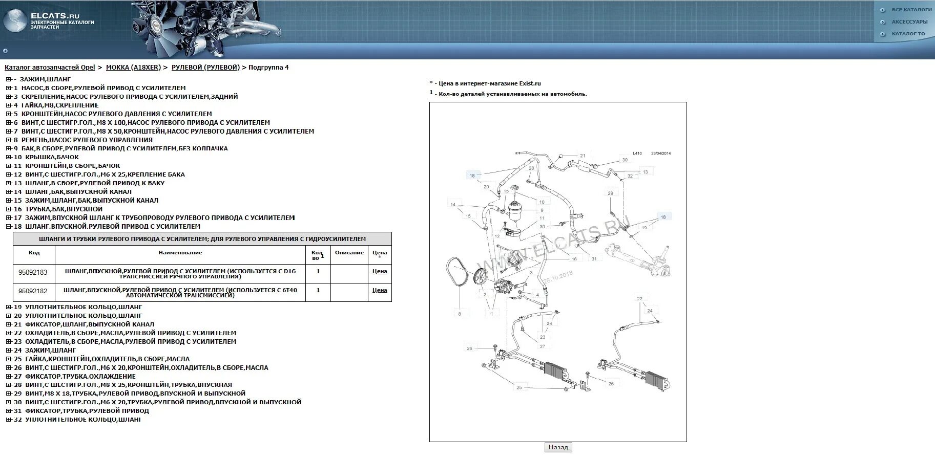
Task: Click highlighted label 18 near steering rack
Action: point(663,217)
